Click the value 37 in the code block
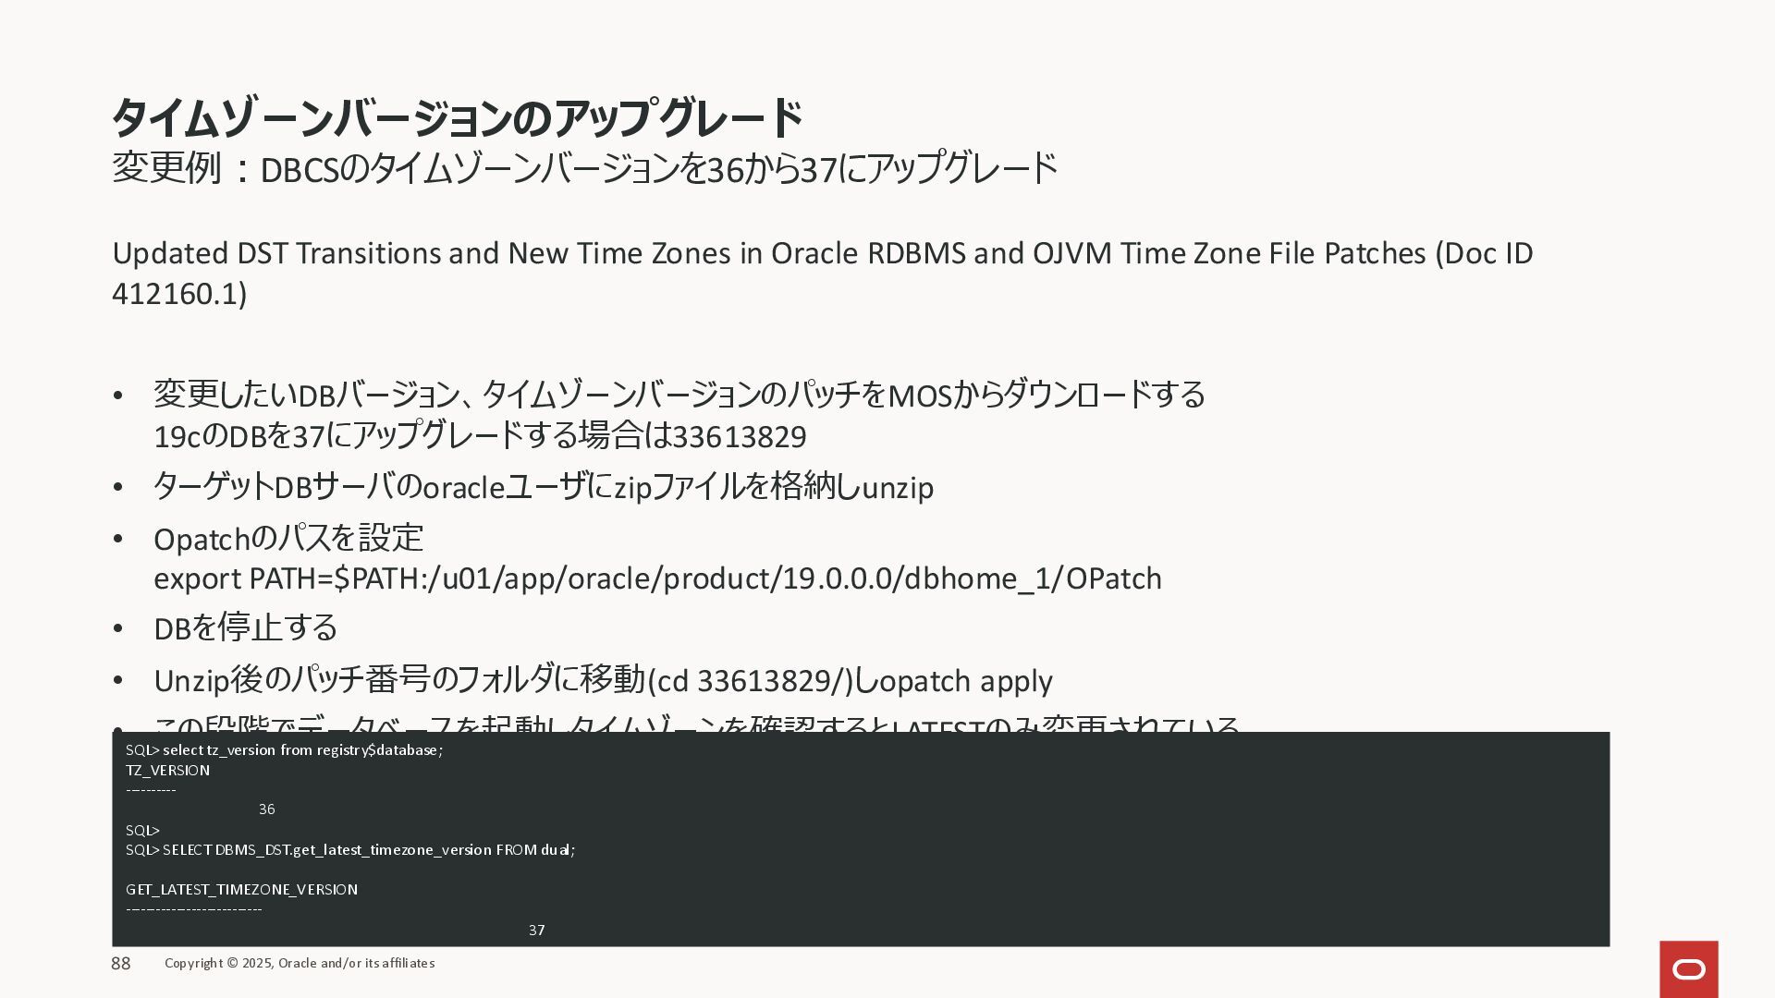Screen dimensions: 1775x998 pyautogui.click(x=537, y=931)
